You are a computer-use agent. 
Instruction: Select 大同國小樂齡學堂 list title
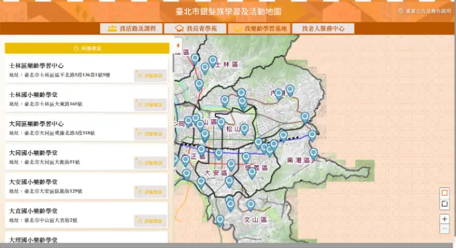tap(33, 153)
